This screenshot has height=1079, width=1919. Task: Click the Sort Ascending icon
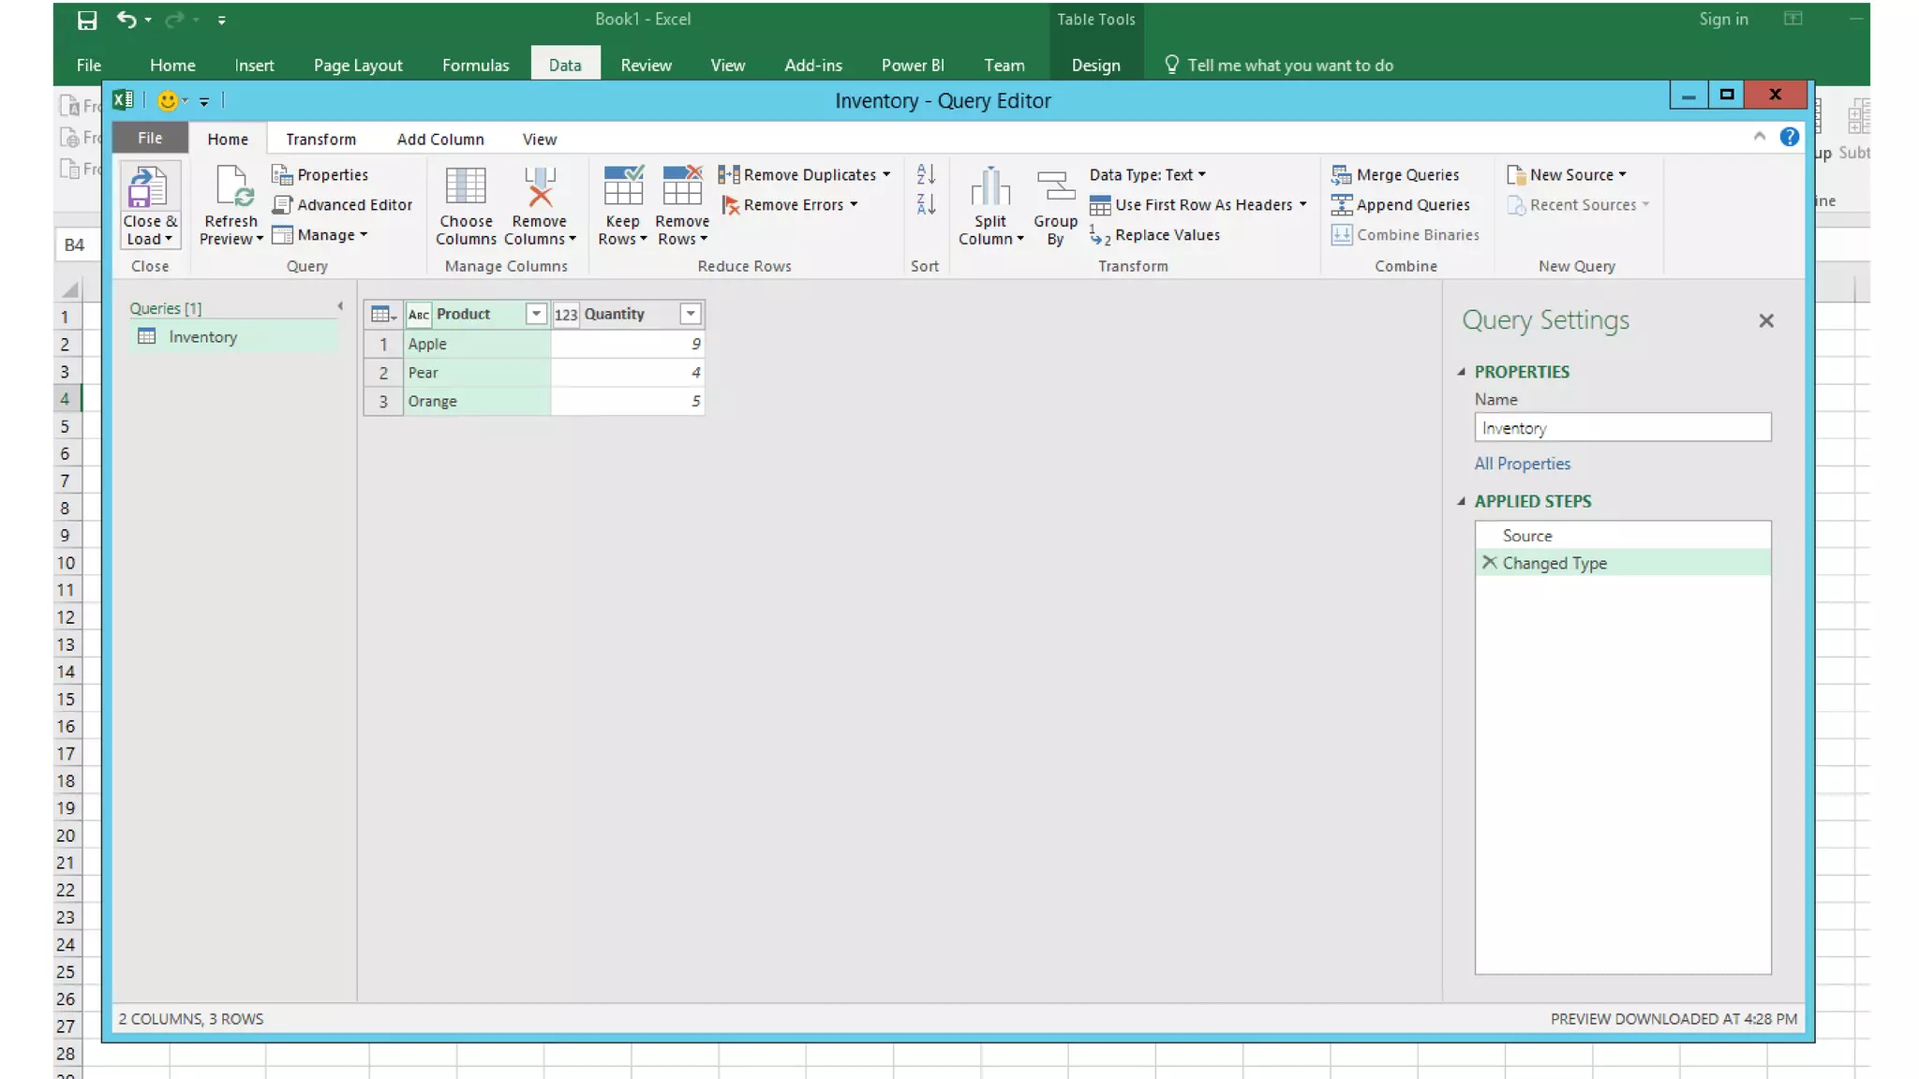pyautogui.click(x=926, y=174)
